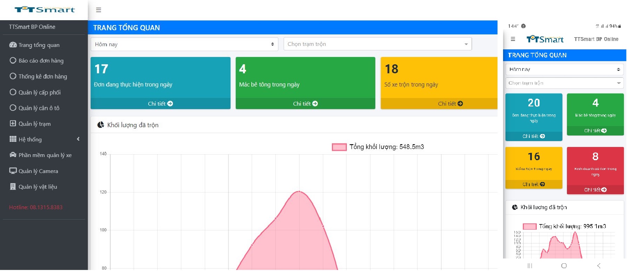Click car icon beside Phần mềm quản lý xe
This screenshot has width=627, height=271.
tap(13, 155)
